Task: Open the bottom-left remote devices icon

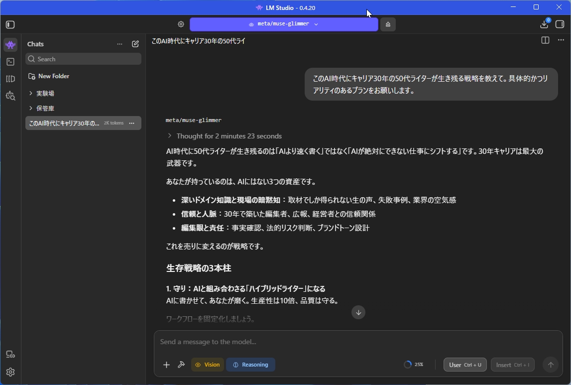Action: [x=10, y=355]
